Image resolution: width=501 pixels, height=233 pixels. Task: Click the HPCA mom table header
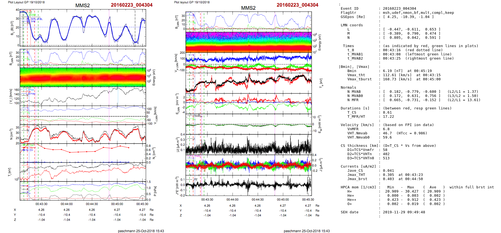358,187
